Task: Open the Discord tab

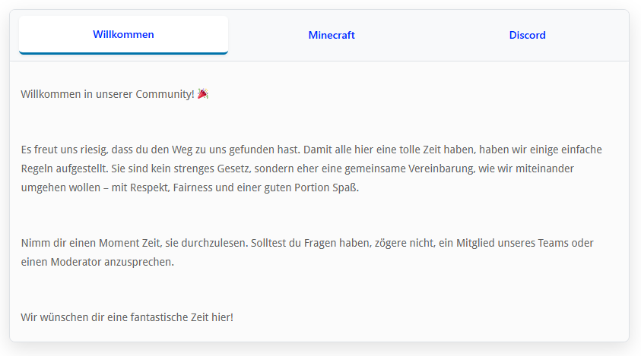Action: click(x=527, y=35)
